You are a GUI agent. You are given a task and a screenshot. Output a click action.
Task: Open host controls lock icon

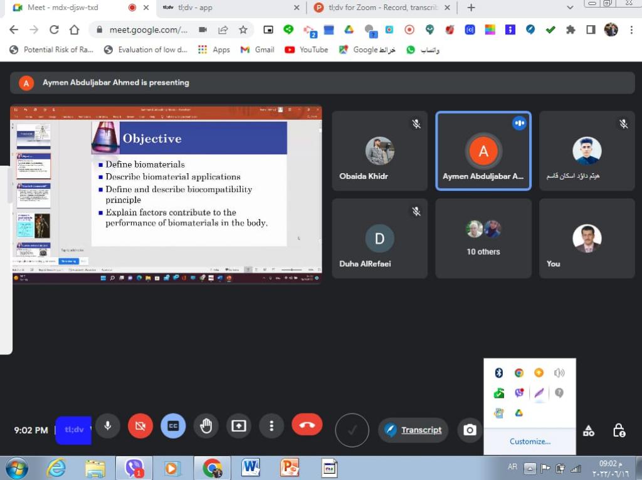619,430
